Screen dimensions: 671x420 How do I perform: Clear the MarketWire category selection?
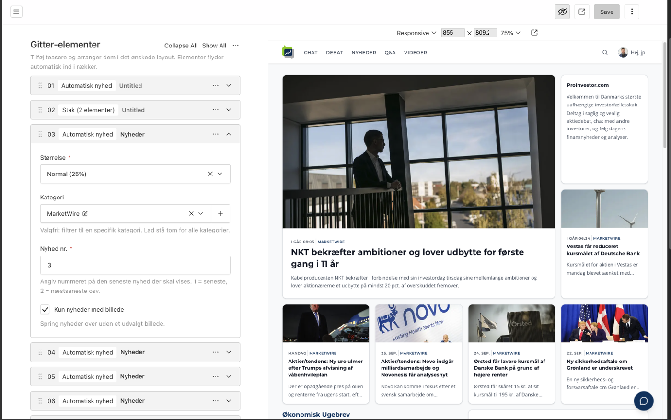[191, 214]
